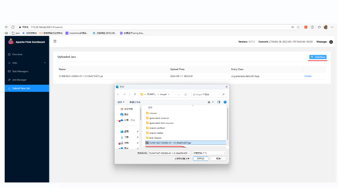This screenshot has height=188, width=338.
Task: Open Task Managers page
Action: click(x=20, y=72)
